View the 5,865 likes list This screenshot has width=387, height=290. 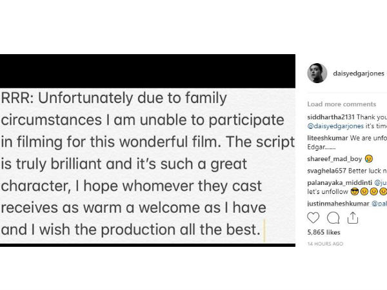pos(324,232)
